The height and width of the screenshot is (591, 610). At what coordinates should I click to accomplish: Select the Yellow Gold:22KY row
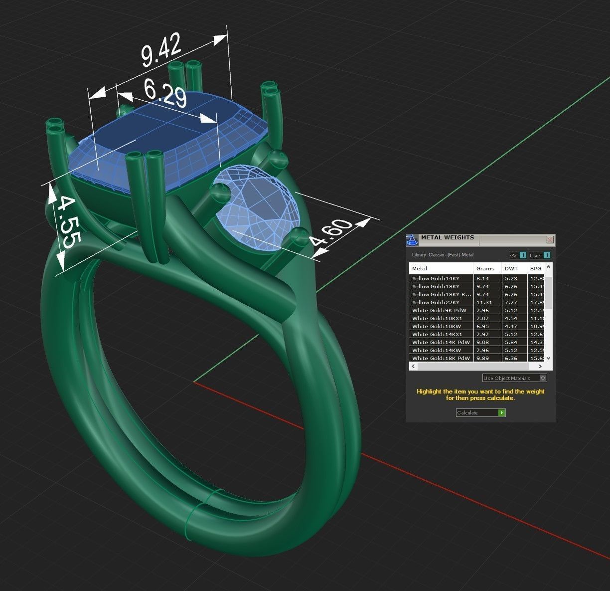coord(477,302)
